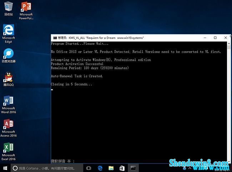Open File Explorer from the taskbar
The image size is (232, 172).
pos(111,168)
